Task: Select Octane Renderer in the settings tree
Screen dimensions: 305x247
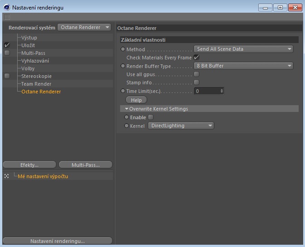Action: click(x=41, y=92)
